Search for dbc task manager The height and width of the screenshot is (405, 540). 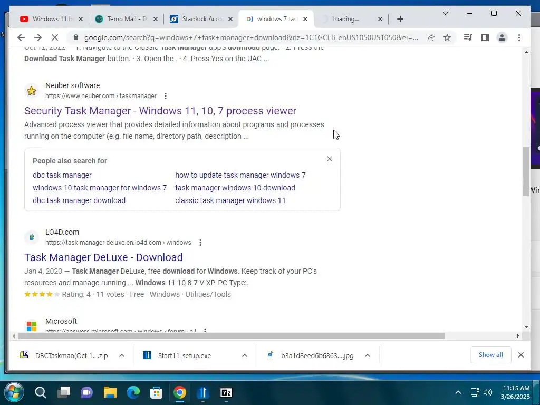click(62, 175)
